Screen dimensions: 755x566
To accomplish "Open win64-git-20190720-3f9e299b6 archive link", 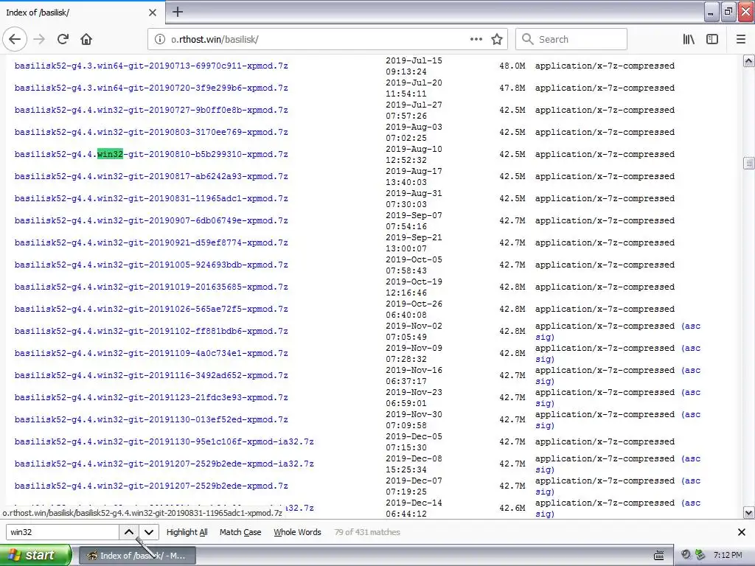I will [x=151, y=88].
